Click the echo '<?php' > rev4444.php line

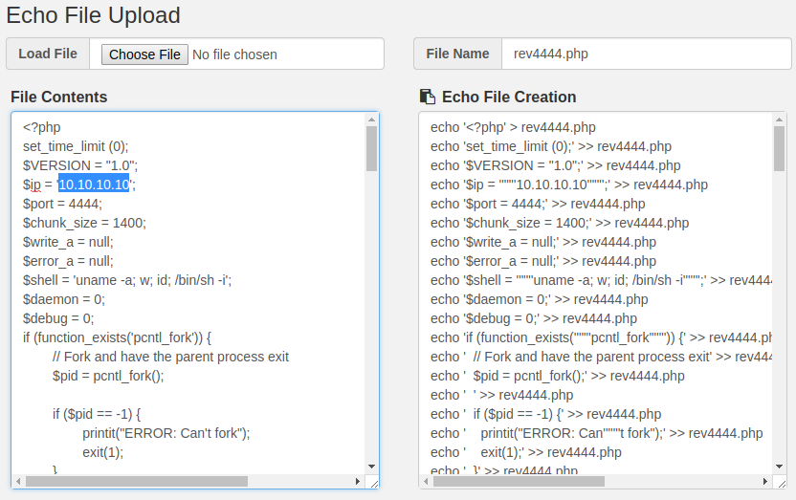(x=513, y=127)
